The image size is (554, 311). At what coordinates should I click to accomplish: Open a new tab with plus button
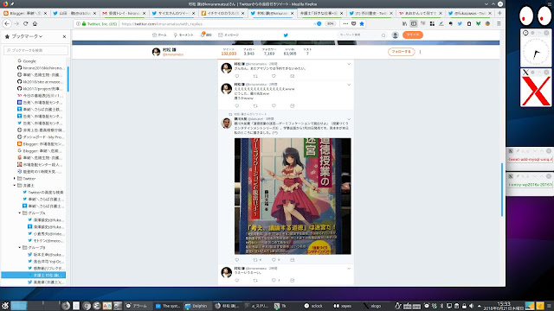click(x=499, y=13)
